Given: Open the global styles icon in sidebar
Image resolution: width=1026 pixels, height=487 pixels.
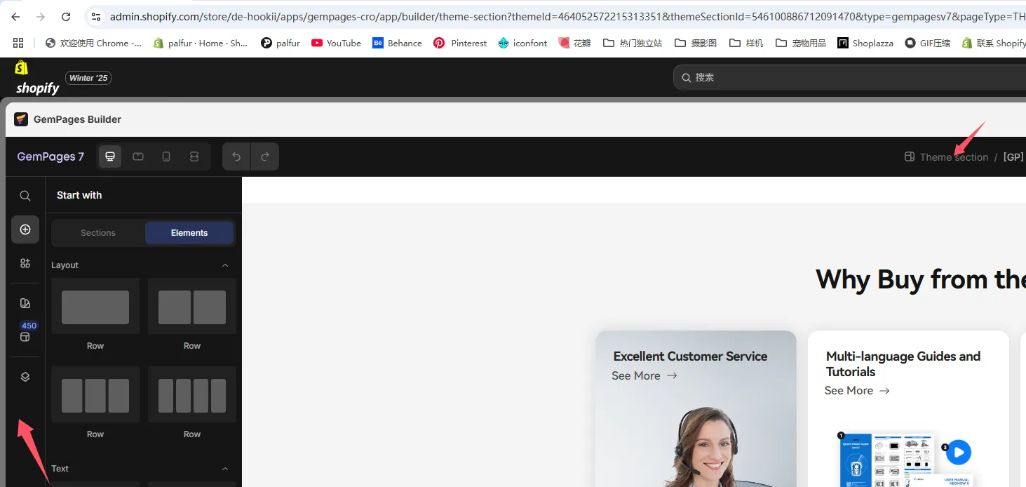Looking at the screenshot, I should pyautogui.click(x=25, y=303).
